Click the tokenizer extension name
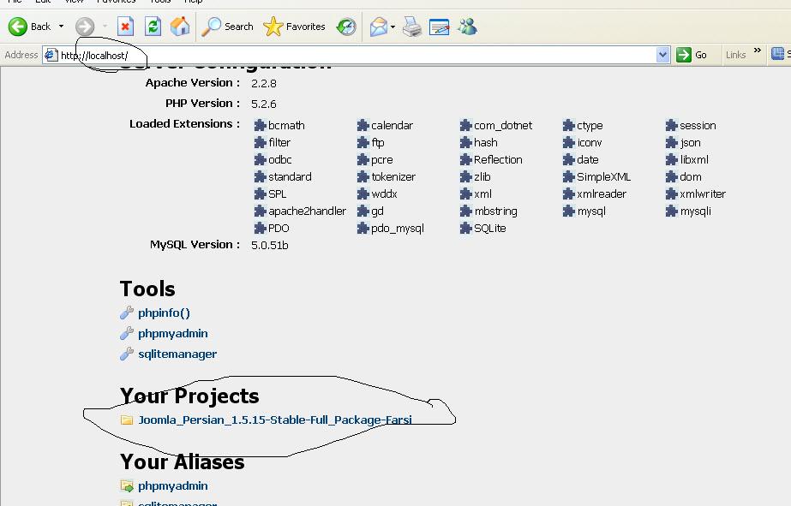 [x=393, y=177]
